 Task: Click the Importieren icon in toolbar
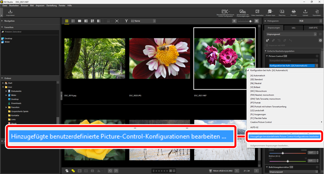coord(10,13)
